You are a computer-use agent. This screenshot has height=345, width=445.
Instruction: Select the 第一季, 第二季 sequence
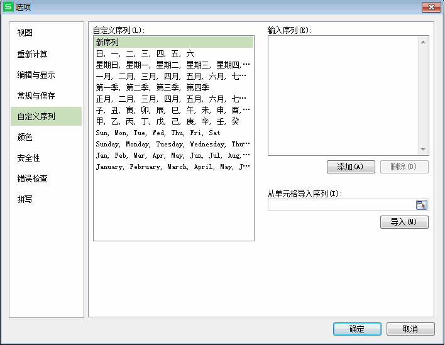click(x=173, y=88)
